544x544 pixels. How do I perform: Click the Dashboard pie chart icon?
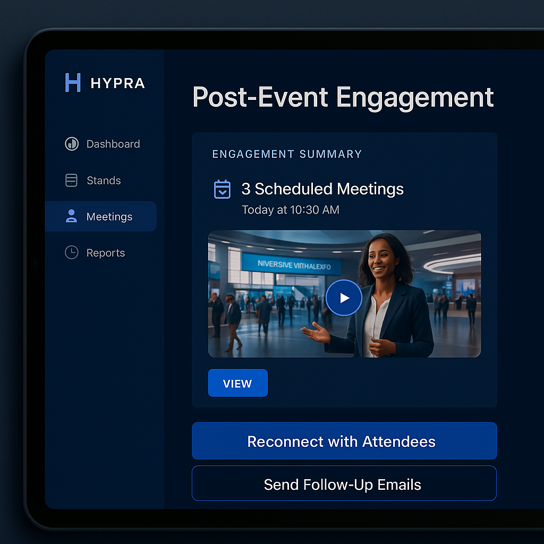(72, 143)
